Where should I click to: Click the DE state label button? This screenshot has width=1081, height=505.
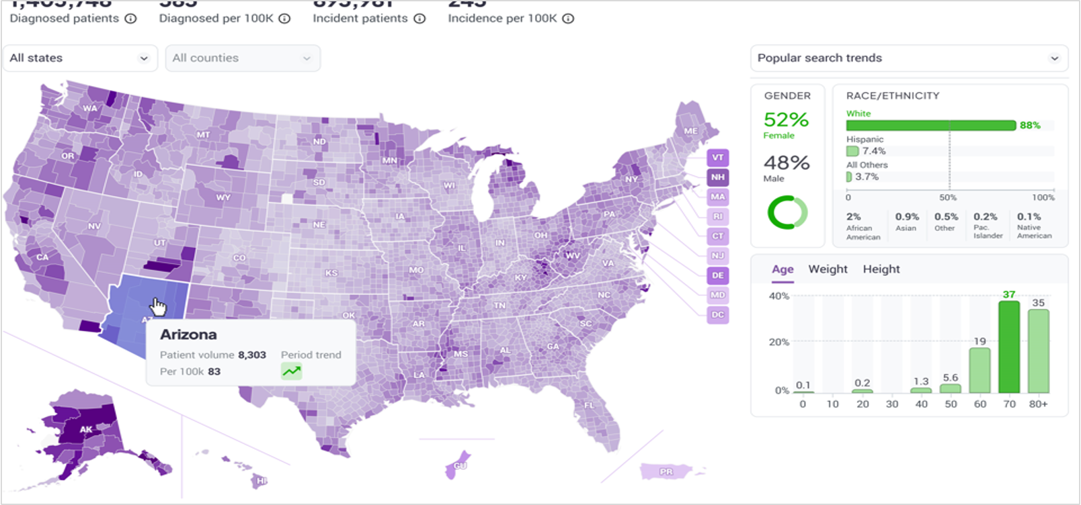pyautogui.click(x=717, y=275)
